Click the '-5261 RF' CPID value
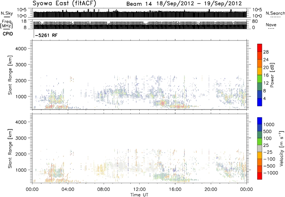The height and width of the screenshot is (197, 285). [x=46, y=35]
